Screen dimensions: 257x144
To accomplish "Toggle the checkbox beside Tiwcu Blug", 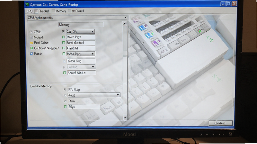I will [x=64, y=61].
